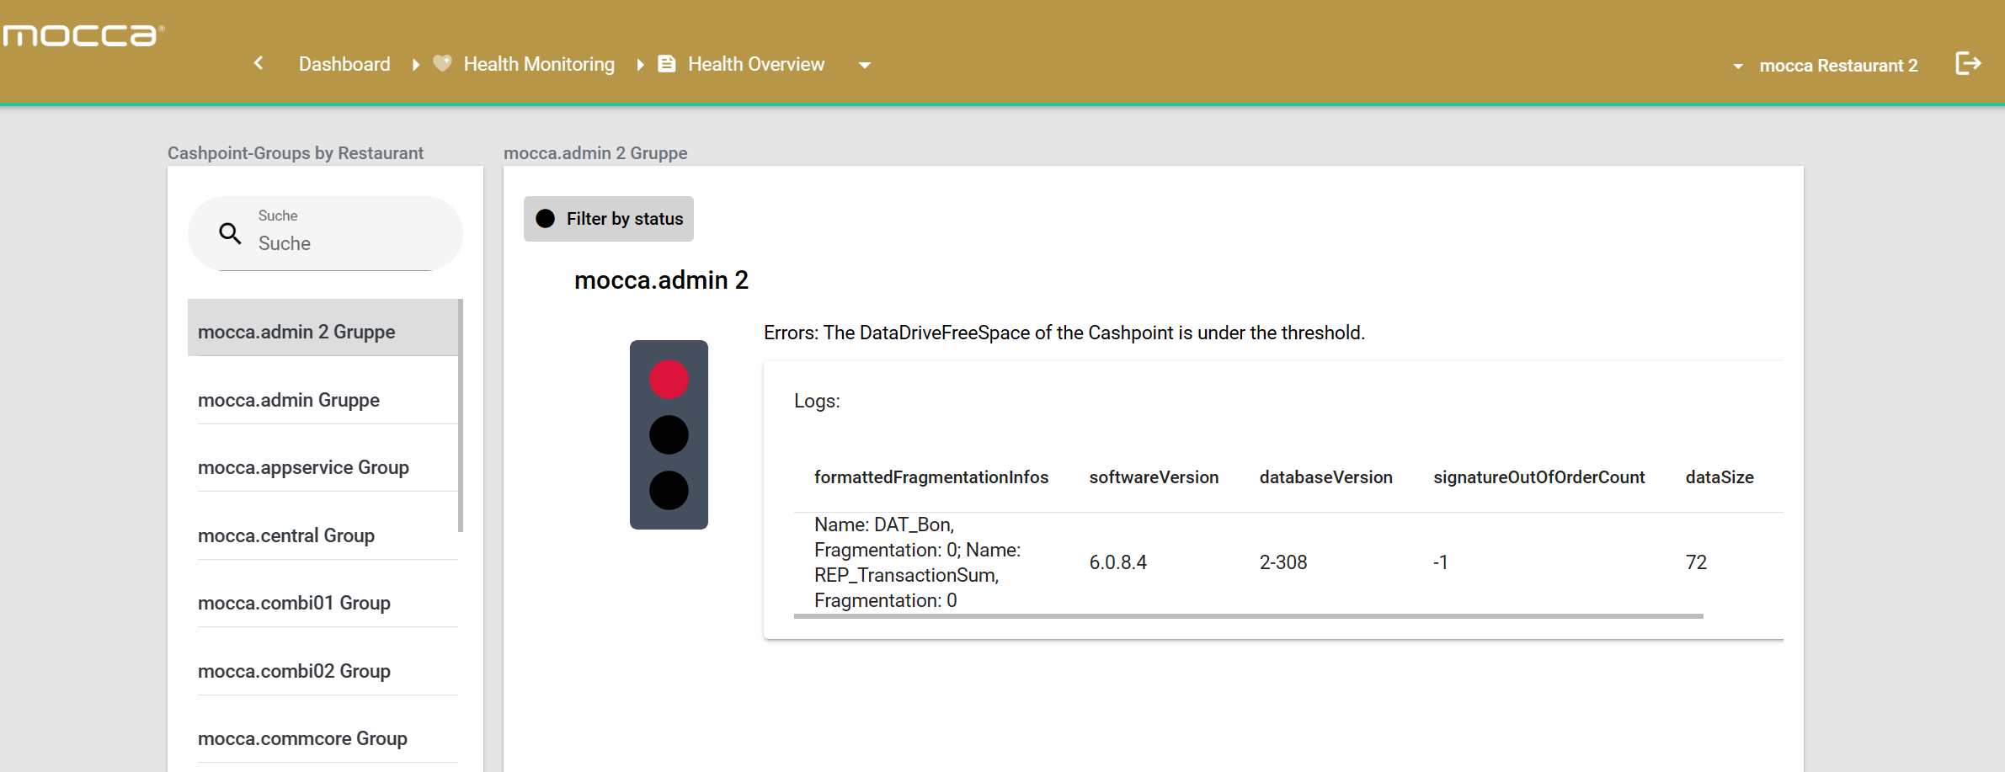Image resolution: width=2005 pixels, height=772 pixels.
Task: Go back with the left chevron arrow
Action: [259, 63]
